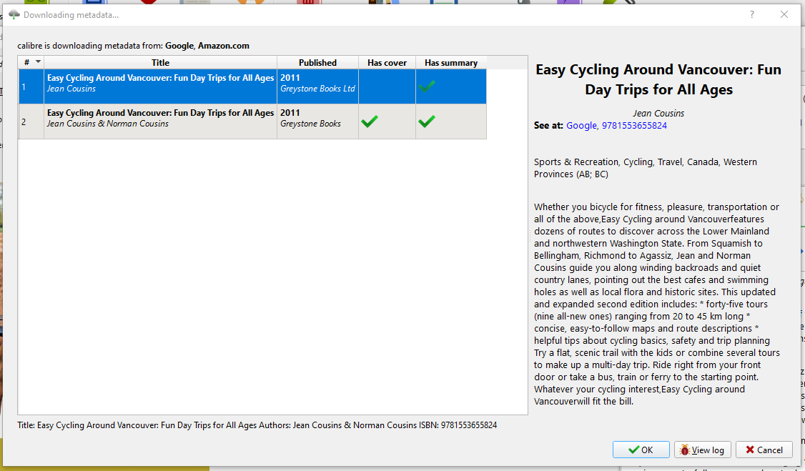Click the Has summary checkmark in row 1
This screenshot has width=805, height=471.
427,86
